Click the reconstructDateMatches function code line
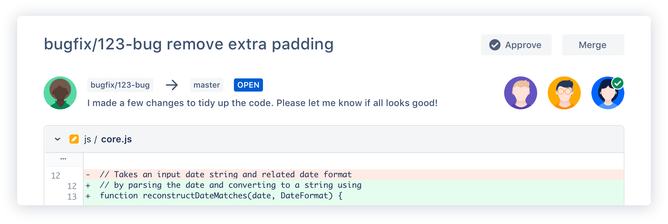This screenshot has width=668, height=224. pos(221,196)
